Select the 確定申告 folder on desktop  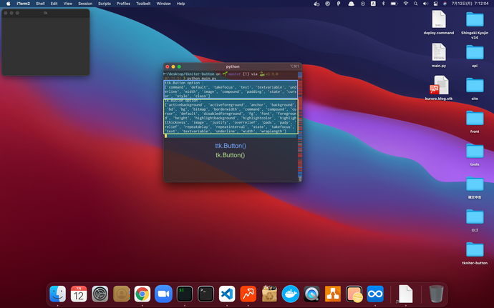tap(475, 187)
